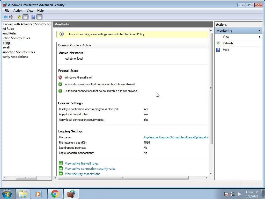Open the Action menu

coord(18,11)
